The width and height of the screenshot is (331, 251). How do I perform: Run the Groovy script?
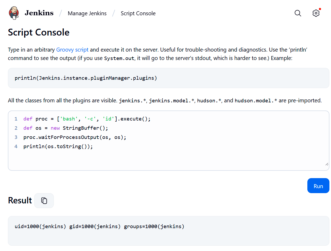(x=318, y=186)
